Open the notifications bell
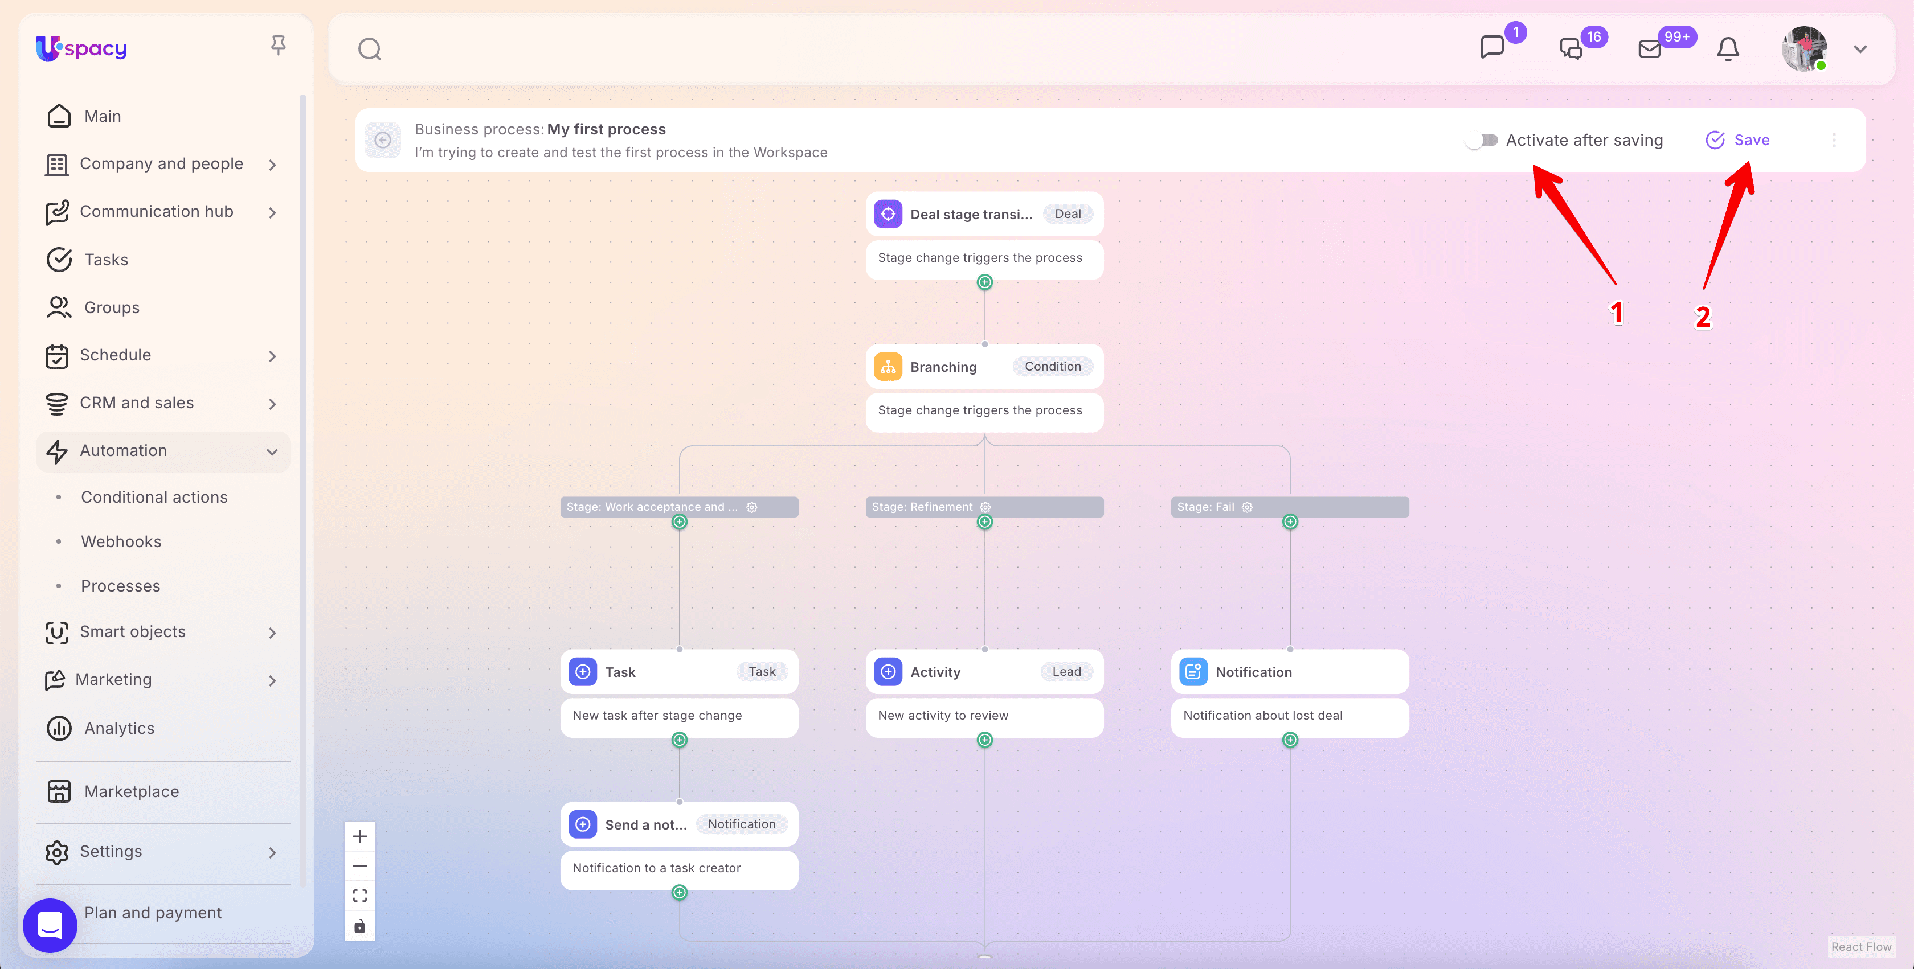This screenshot has width=1914, height=969. (x=1728, y=49)
